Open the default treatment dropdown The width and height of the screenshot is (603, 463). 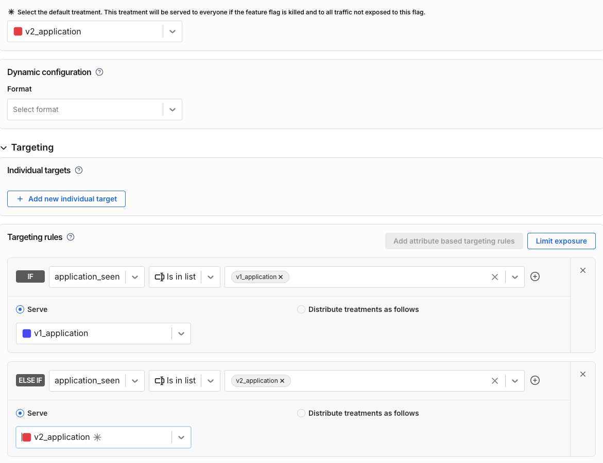click(x=173, y=31)
